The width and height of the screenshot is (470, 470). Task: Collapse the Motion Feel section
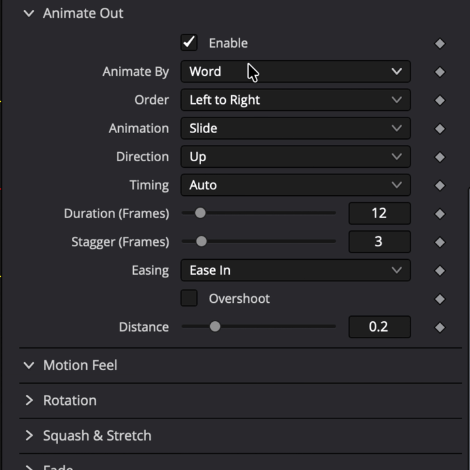[29, 366]
